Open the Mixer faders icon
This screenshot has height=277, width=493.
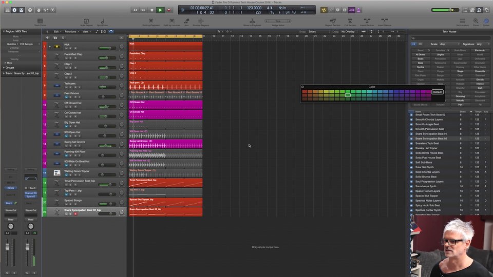pyautogui.click(x=46, y=10)
